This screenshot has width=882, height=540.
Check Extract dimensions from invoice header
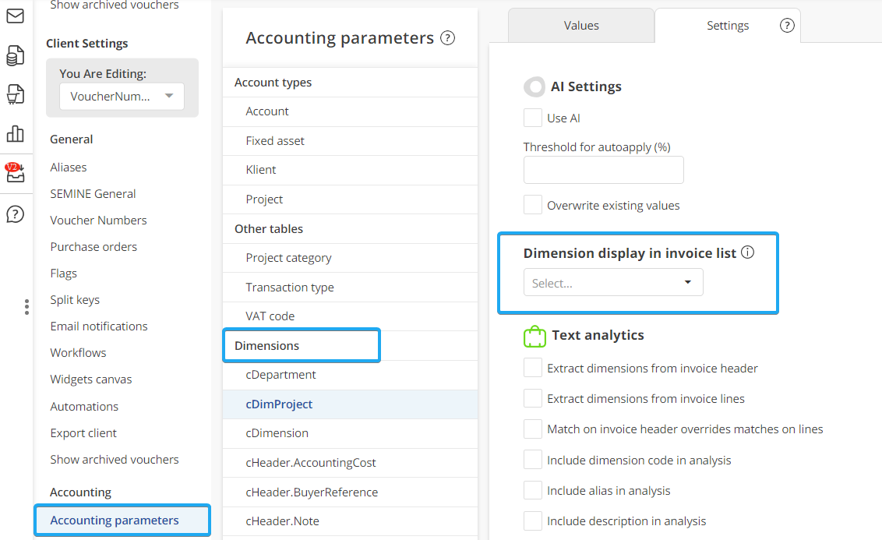coord(533,368)
